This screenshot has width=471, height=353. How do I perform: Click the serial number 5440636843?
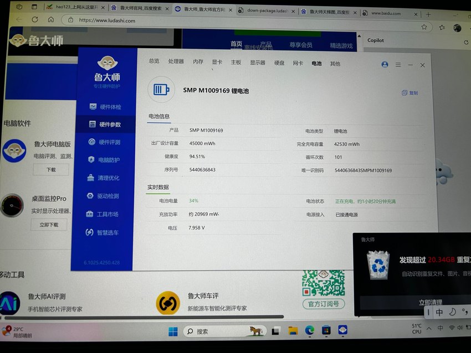pos(202,170)
